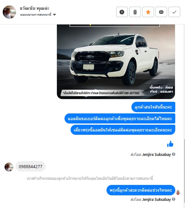
Task: Click small seen-by avatar near last message
Action: (x=178, y=193)
